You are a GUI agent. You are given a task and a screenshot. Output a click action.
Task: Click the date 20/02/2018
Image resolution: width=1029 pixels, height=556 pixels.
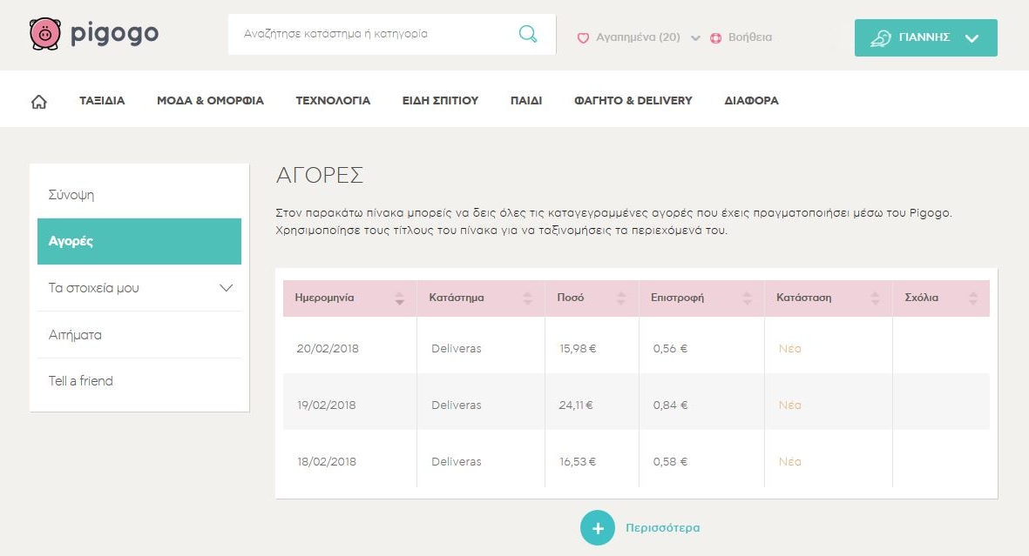coord(328,349)
